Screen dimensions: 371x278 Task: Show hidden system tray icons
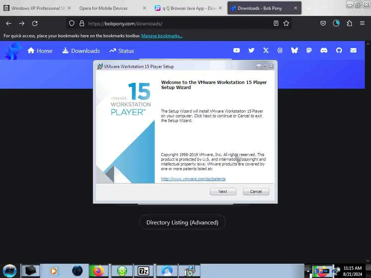click(308, 271)
